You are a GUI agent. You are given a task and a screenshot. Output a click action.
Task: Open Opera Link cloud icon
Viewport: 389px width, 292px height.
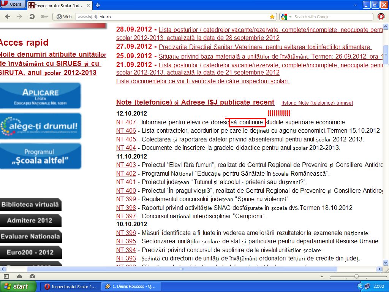(x=19, y=276)
